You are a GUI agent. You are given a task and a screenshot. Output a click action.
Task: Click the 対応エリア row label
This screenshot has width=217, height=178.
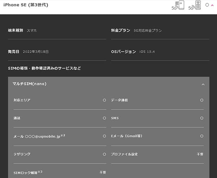point(22,100)
